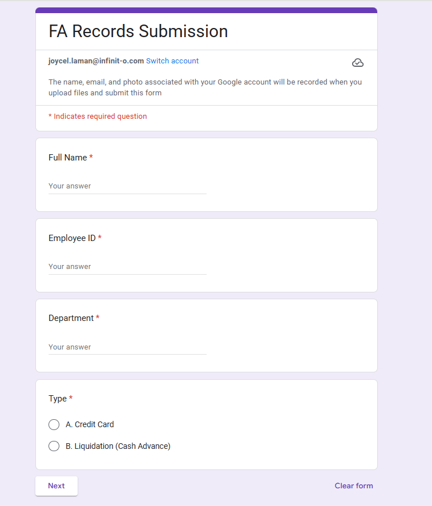432x506 pixels.
Task: Click the joycel.laman@infinit-o.com email text
Action: [96, 61]
